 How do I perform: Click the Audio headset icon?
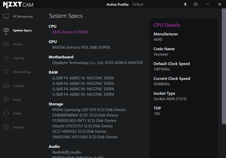(6, 113)
